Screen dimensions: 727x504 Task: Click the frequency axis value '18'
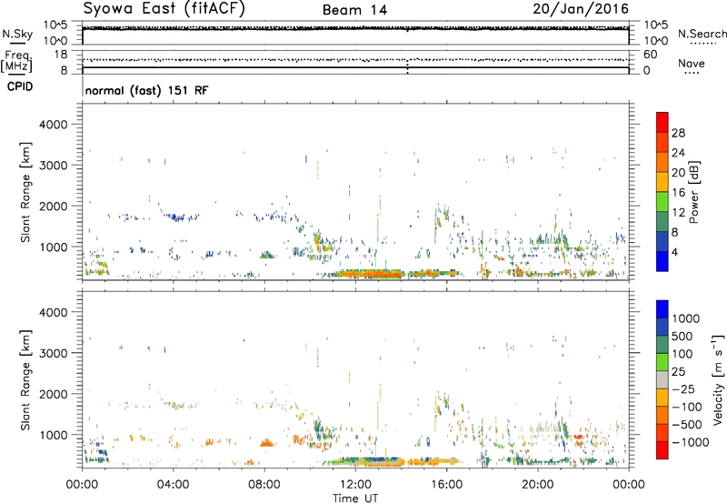(x=60, y=55)
